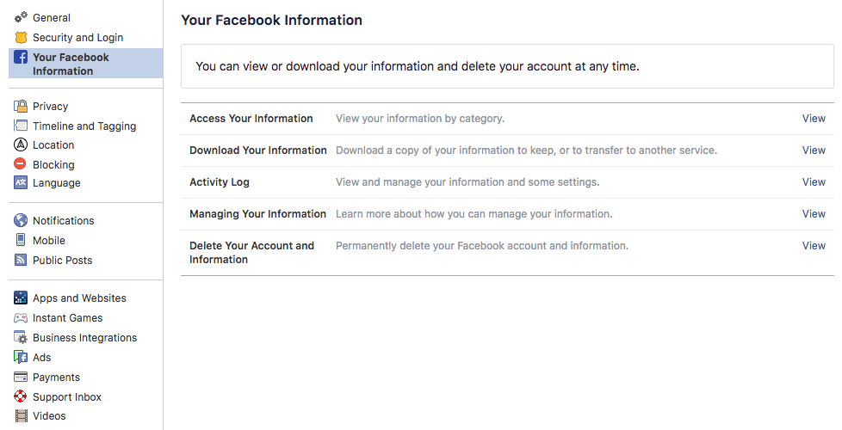
Task: Select Mobile in the settings sidebar
Action: (48, 241)
